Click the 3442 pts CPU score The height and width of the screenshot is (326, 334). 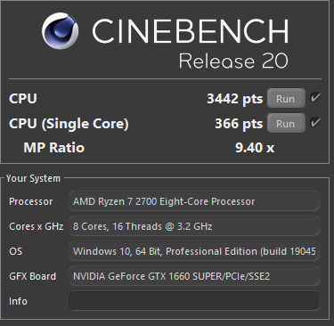click(x=235, y=99)
